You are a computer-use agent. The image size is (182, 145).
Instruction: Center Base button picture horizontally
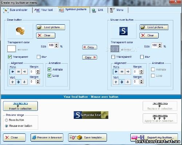[19, 72]
